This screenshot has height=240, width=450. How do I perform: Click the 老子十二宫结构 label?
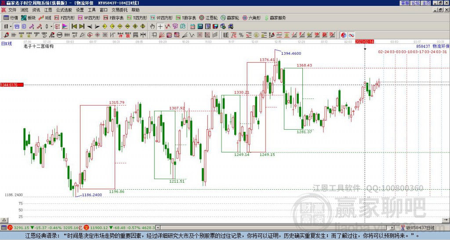click(x=39, y=46)
